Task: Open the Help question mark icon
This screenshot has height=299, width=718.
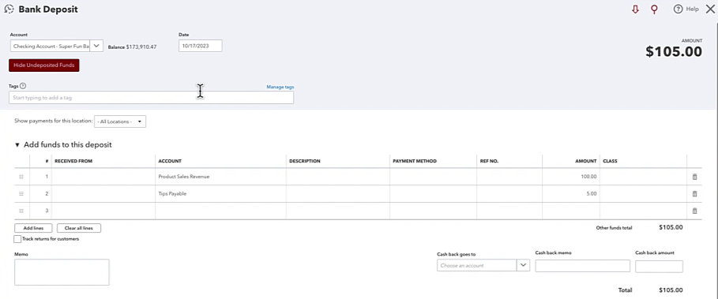Action: [x=679, y=9]
